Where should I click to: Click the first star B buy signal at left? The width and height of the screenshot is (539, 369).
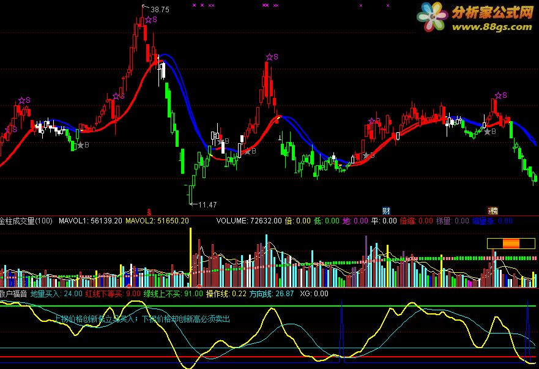click(83, 145)
